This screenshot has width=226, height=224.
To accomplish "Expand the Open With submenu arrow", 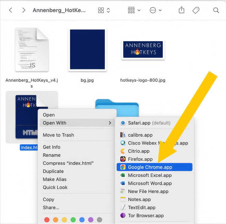I will point(110,123).
